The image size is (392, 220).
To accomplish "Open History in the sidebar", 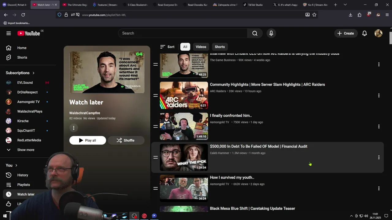I will [x=23, y=175].
